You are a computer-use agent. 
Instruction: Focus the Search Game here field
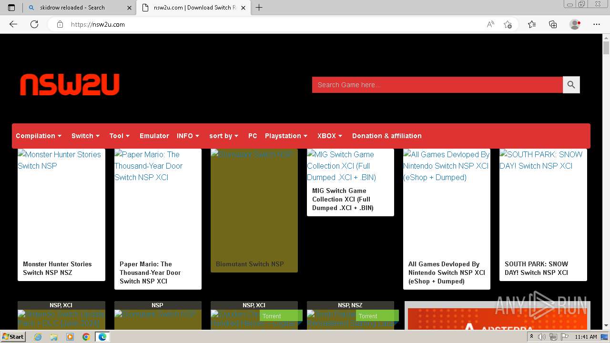[437, 85]
